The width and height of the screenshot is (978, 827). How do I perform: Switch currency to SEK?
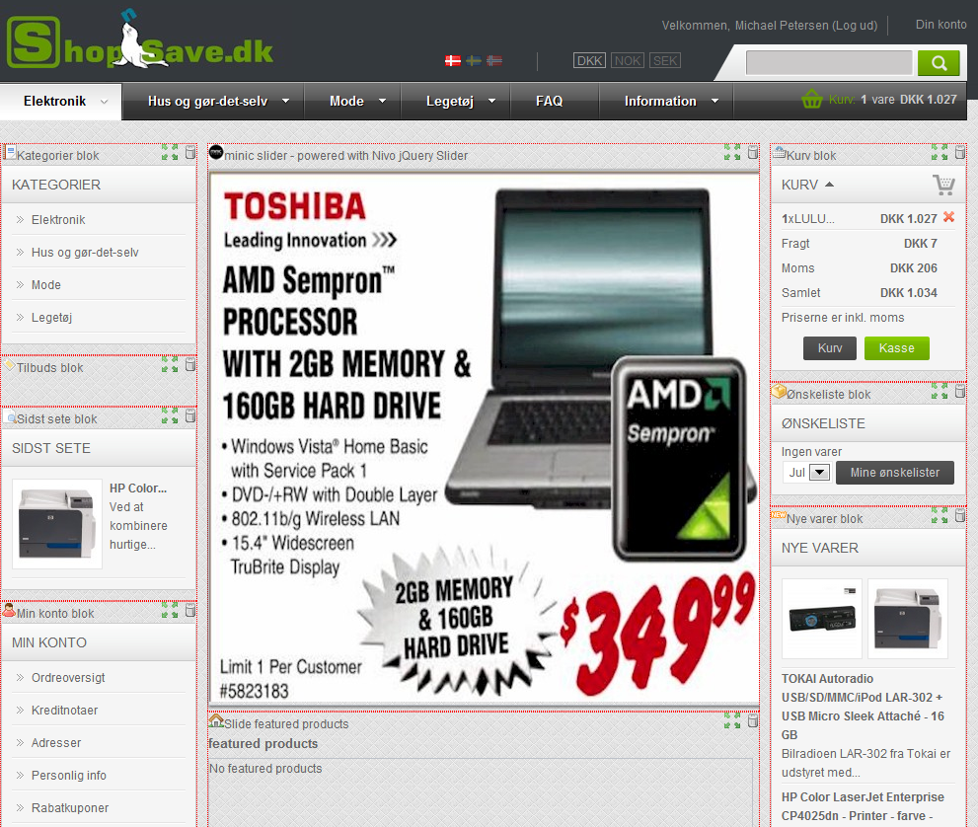click(x=665, y=60)
